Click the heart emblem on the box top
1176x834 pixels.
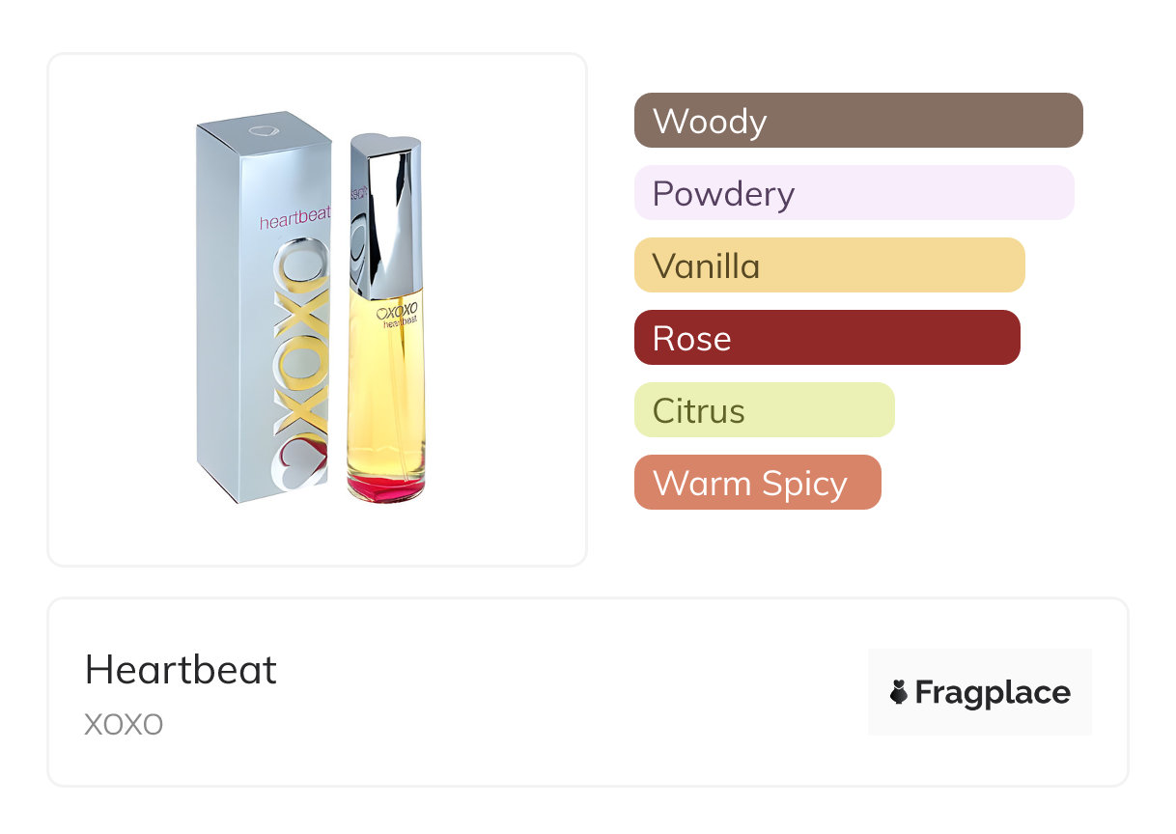tap(263, 130)
